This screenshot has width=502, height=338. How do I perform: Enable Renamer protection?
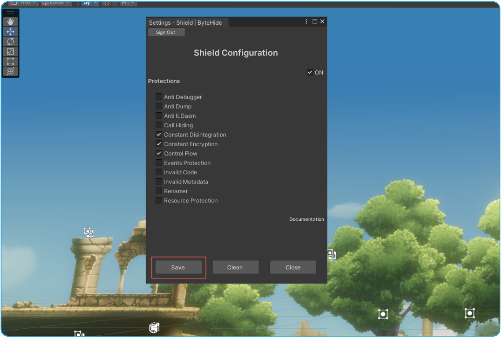coord(159,191)
